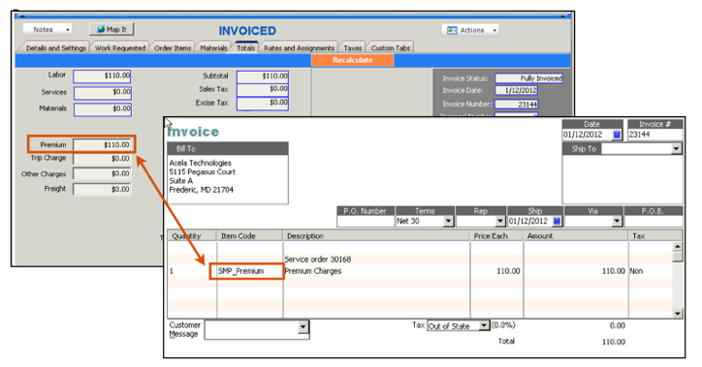Open calendar icon beside invoice Date
This screenshot has width=702, height=367.
pos(617,135)
